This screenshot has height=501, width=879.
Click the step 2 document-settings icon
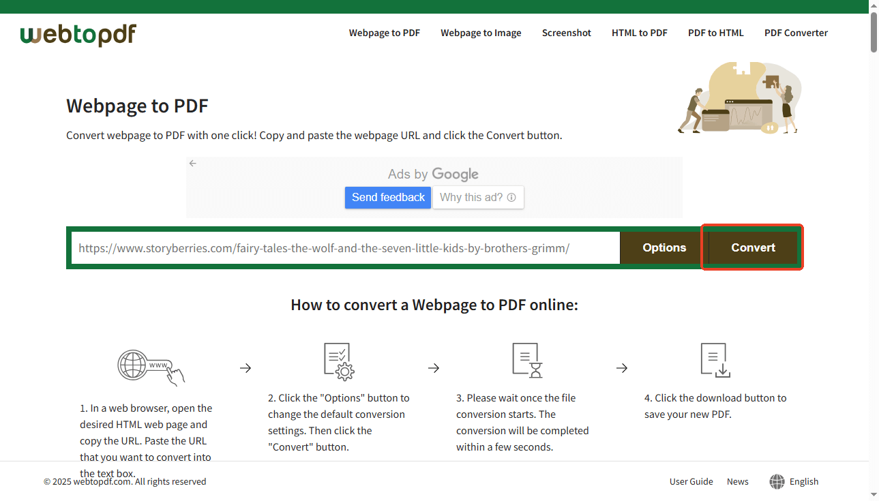point(338,361)
